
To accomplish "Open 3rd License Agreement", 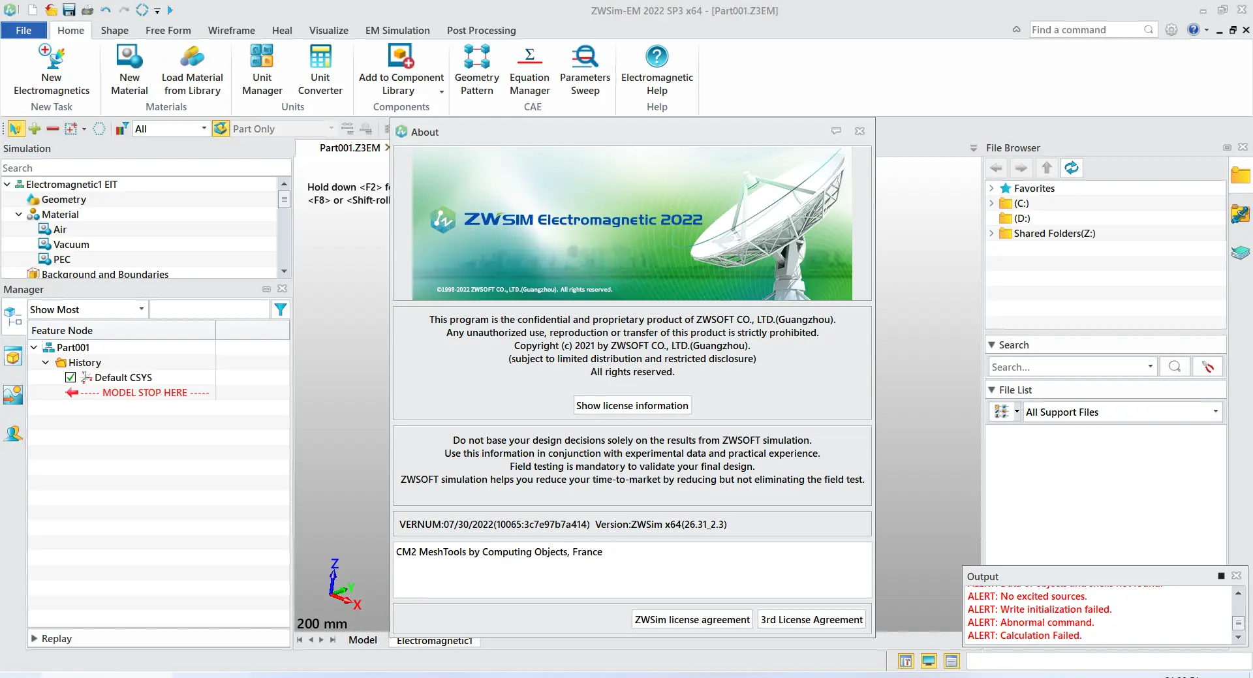I will [x=811, y=619].
